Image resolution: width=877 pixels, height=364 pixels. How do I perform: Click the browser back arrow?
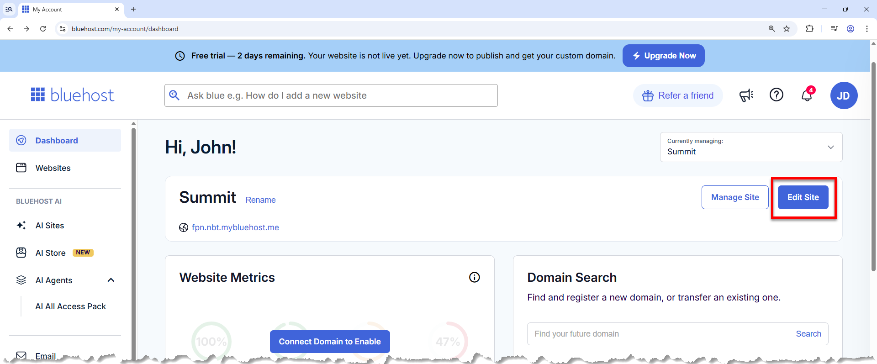tap(10, 29)
